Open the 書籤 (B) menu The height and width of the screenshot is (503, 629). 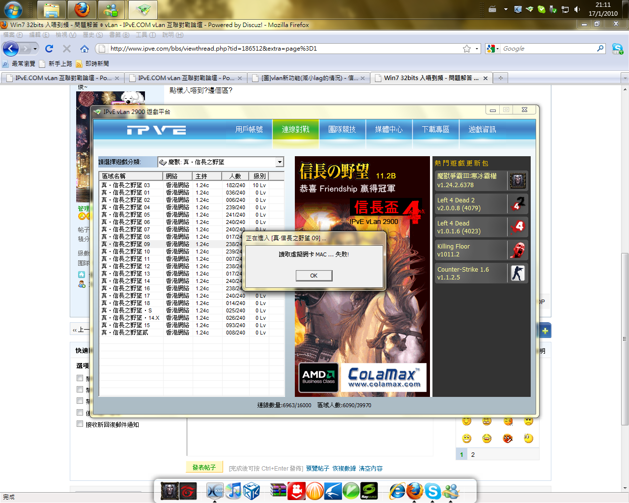click(x=119, y=35)
